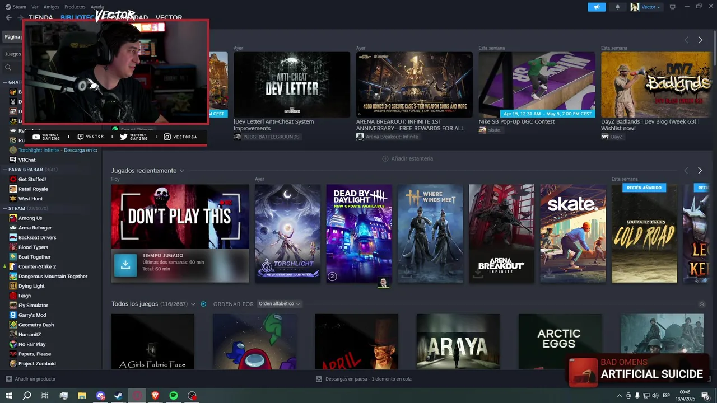Open the Where Winds Meet cover
The height and width of the screenshot is (403, 717).
[x=430, y=233]
